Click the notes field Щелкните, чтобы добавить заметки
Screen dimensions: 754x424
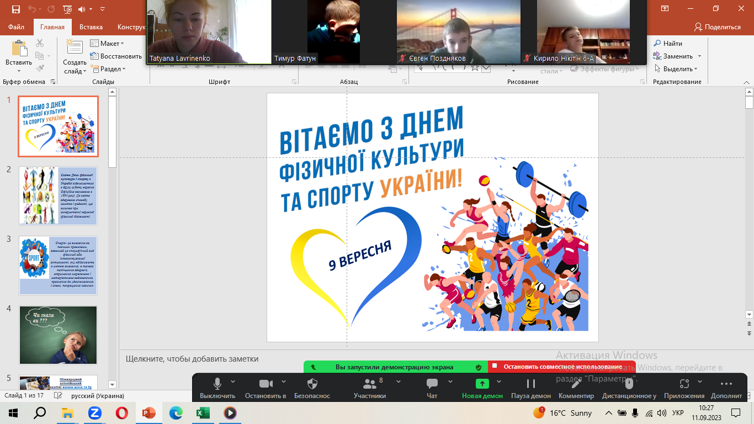coord(192,358)
